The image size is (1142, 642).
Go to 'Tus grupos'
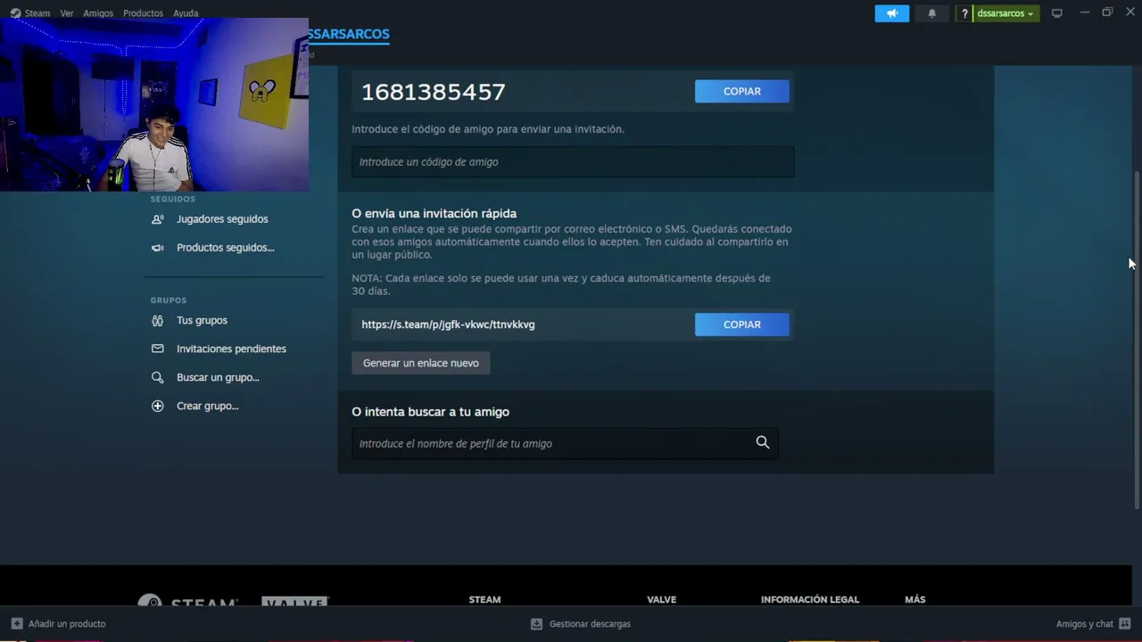(x=202, y=321)
